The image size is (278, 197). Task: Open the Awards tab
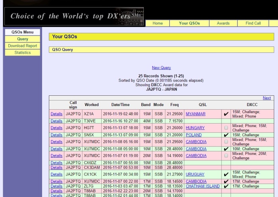click(223, 23)
